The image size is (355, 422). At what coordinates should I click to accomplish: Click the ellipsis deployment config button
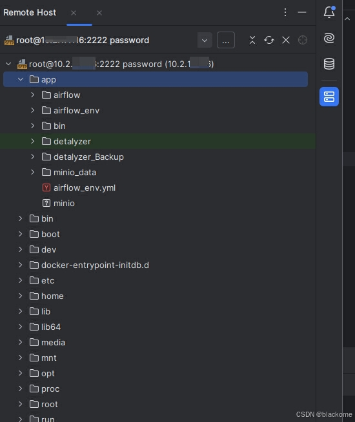pos(226,41)
